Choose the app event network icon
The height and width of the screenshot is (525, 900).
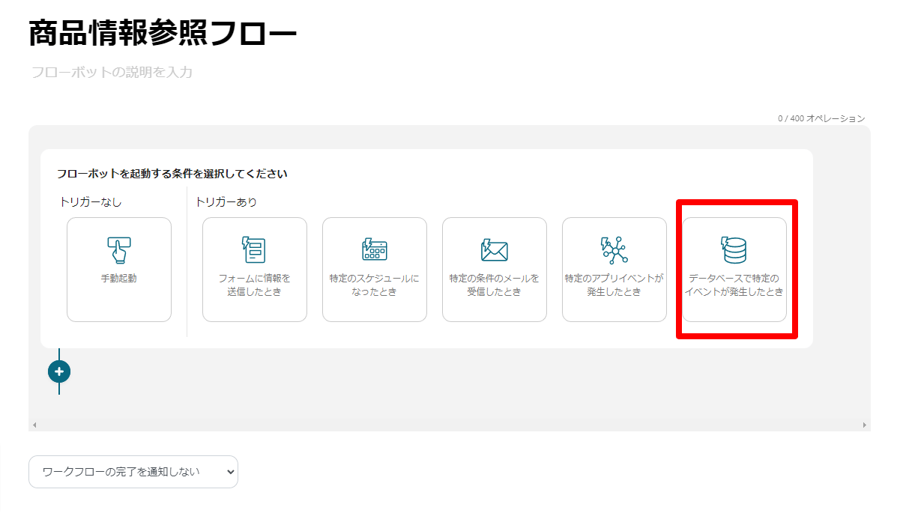pyautogui.click(x=614, y=250)
